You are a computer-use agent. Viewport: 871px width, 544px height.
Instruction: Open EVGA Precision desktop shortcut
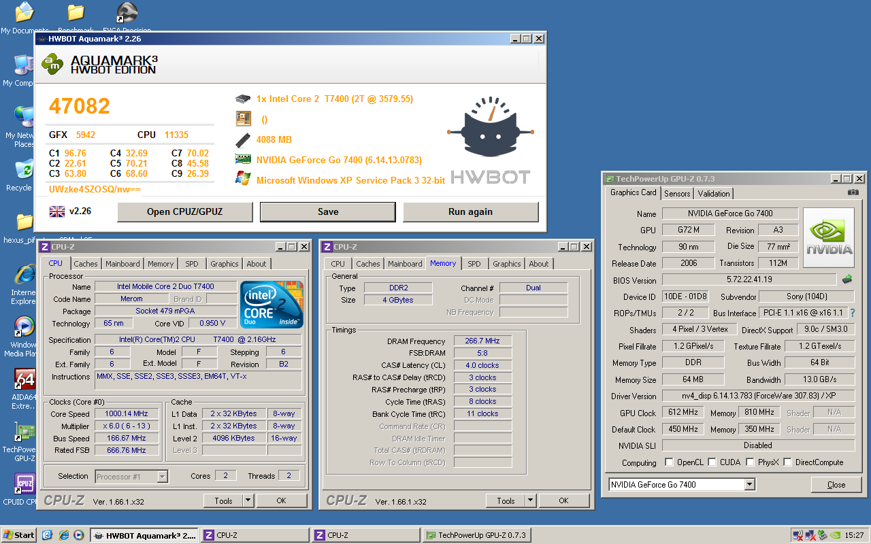pyautogui.click(x=127, y=12)
